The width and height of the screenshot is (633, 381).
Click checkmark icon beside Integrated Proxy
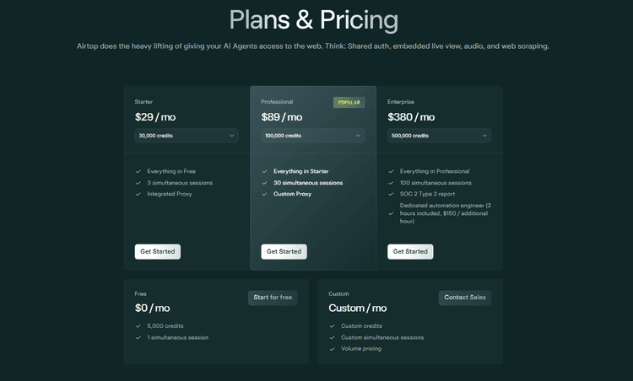coord(138,194)
